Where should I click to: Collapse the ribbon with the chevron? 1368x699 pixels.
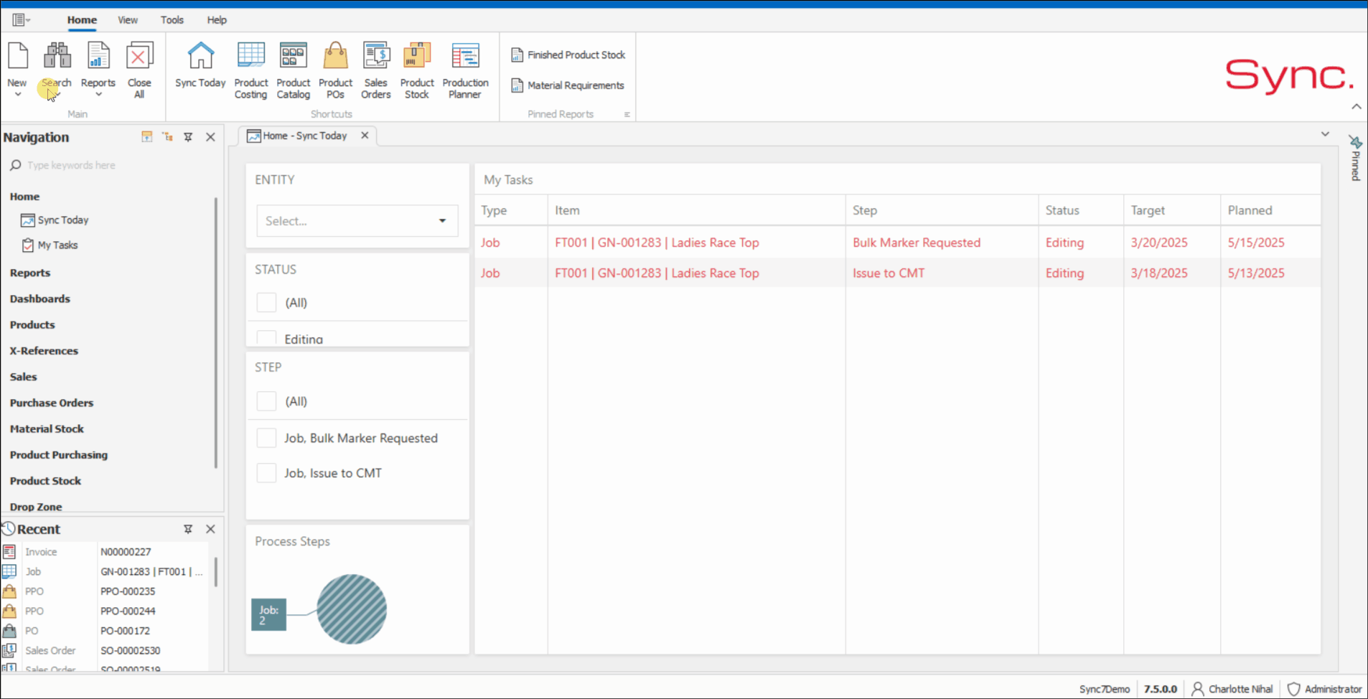(x=1357, y=106)
